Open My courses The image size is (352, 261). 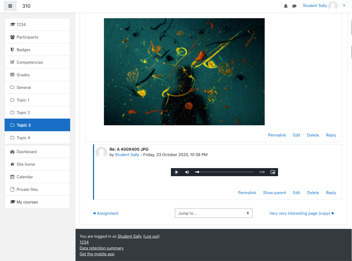coord(38,202)
